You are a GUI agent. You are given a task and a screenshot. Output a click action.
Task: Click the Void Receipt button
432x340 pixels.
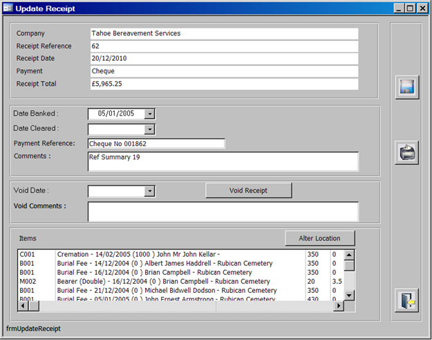[249, 190]
